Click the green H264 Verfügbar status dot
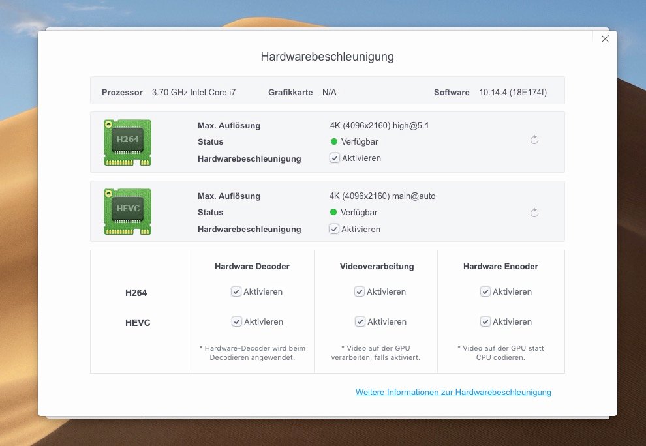 (x=334, y=141)
